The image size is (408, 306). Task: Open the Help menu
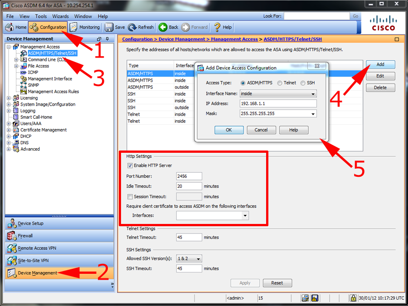click(103, 16)
